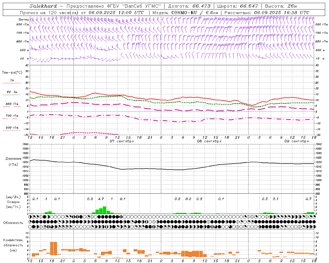Click the Долгота: 66.473 value
The height and width of the screenshot is (263, 329).
(189, 6)
